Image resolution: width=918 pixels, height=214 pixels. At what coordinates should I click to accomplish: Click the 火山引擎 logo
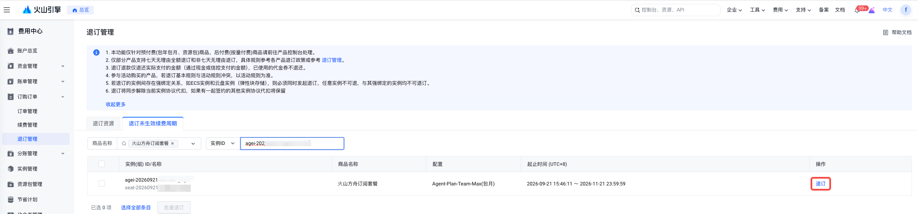click(x=42, y=10)
